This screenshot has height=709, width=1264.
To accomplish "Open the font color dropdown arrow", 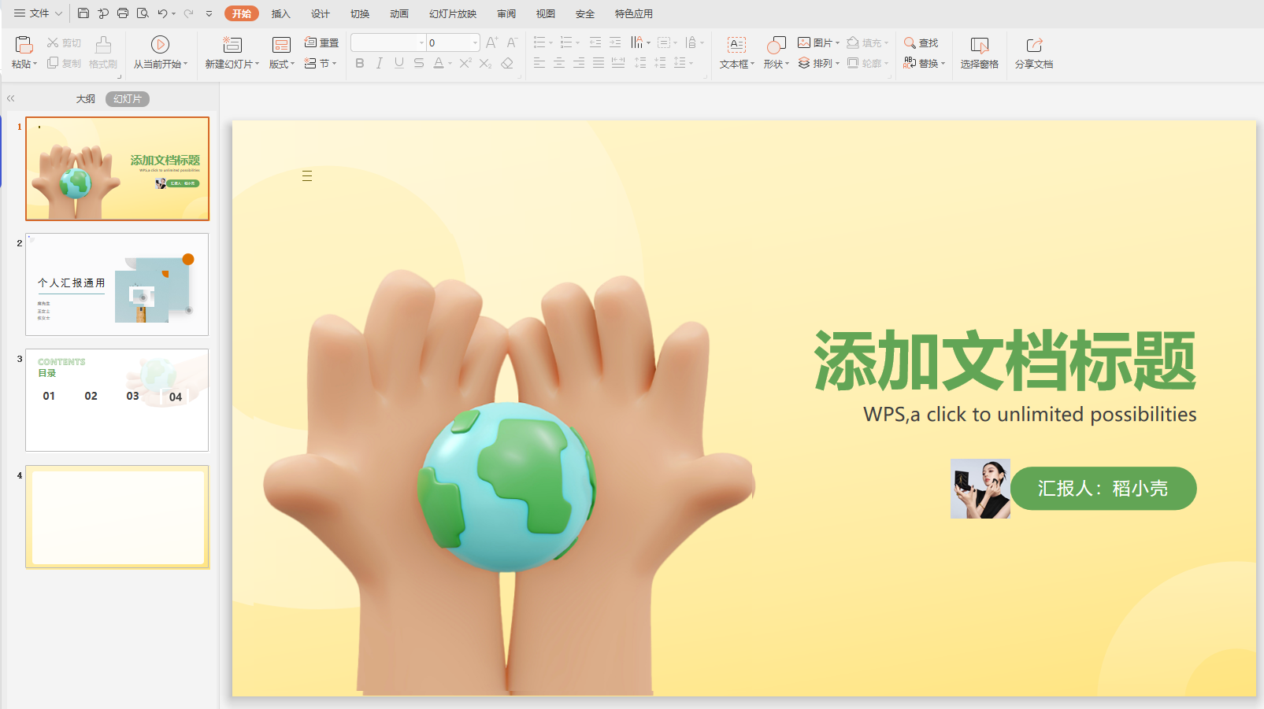I will point(450,63).
